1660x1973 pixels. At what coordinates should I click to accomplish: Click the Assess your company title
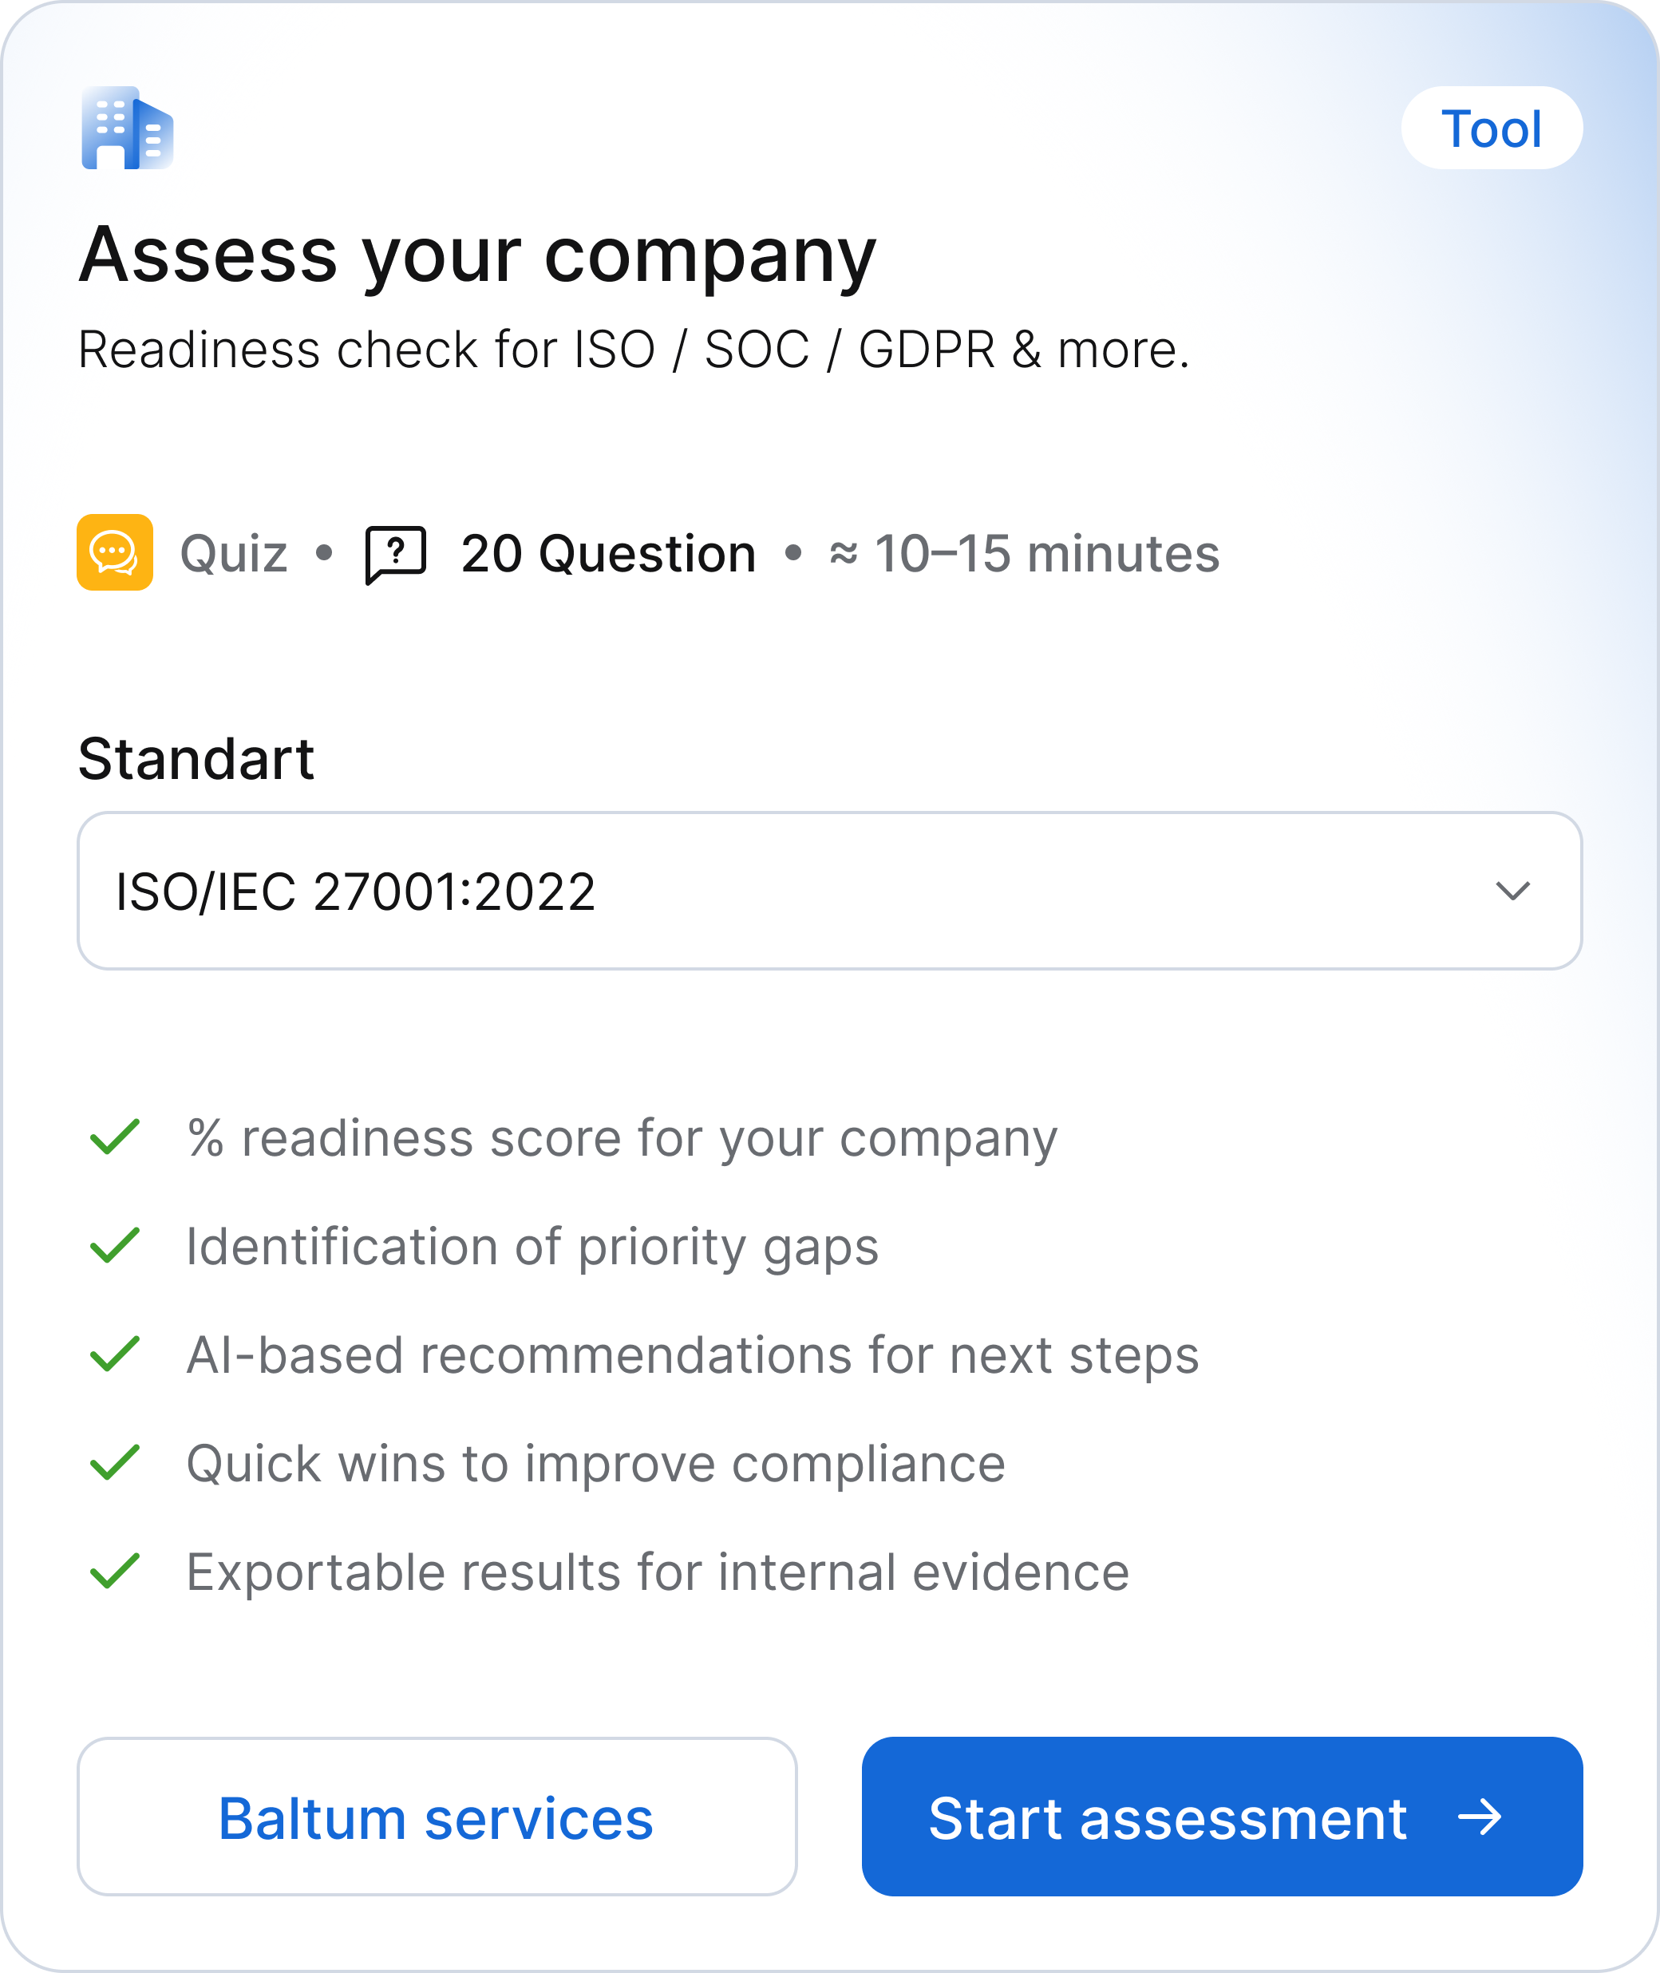[x=477, y=256]
